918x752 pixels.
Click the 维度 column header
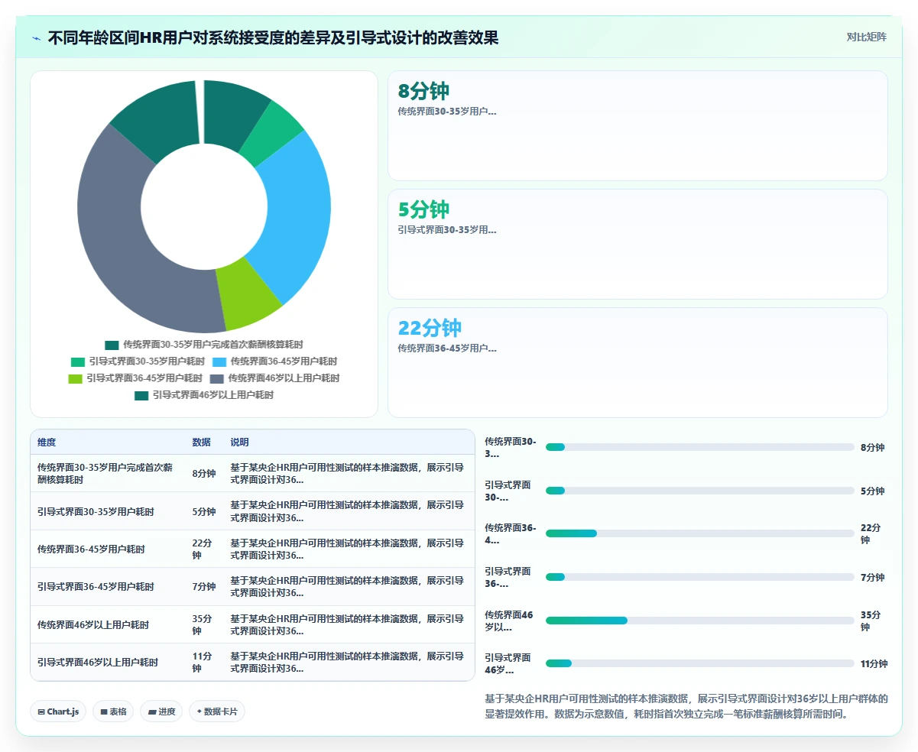(x=47, y=442)
